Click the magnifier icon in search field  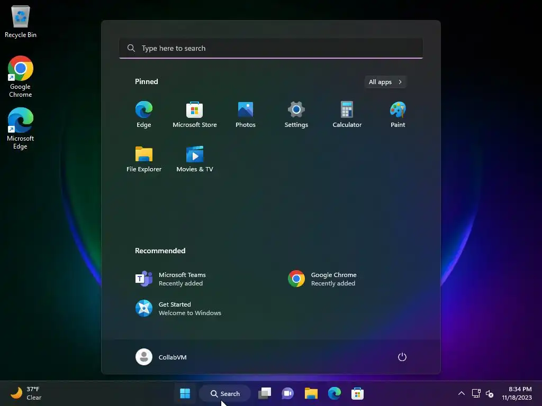point(131,48)
